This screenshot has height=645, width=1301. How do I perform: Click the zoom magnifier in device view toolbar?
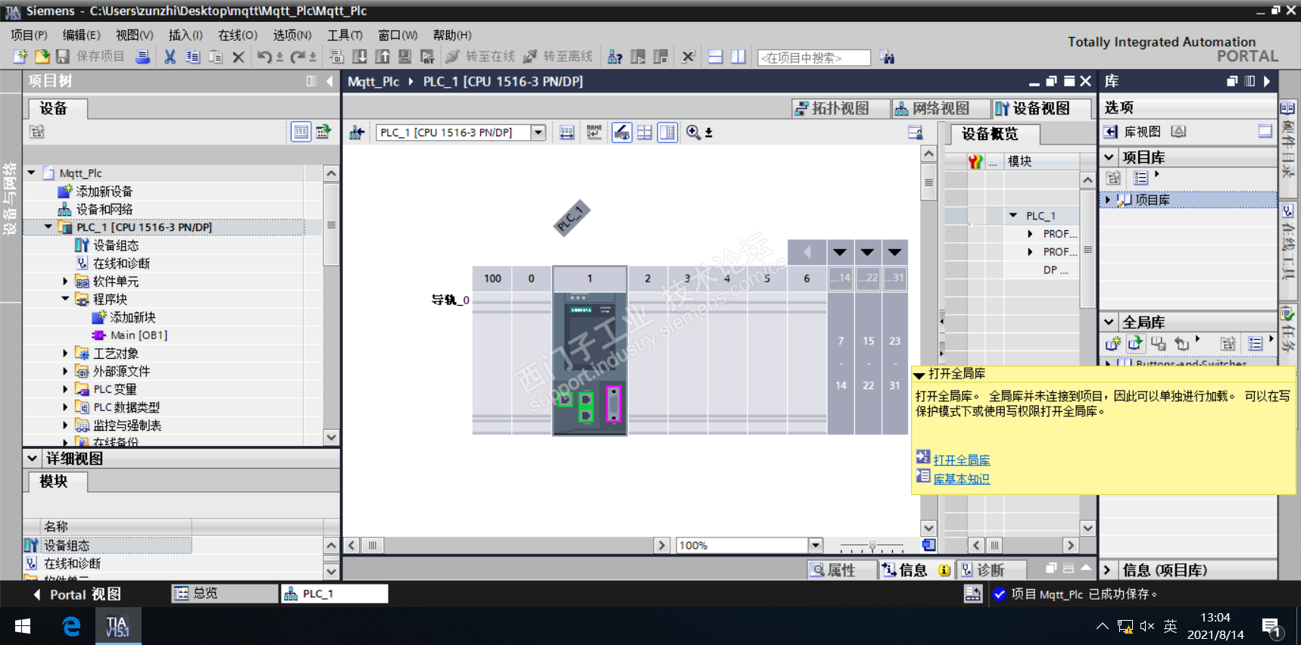click(x=693, y=132)
